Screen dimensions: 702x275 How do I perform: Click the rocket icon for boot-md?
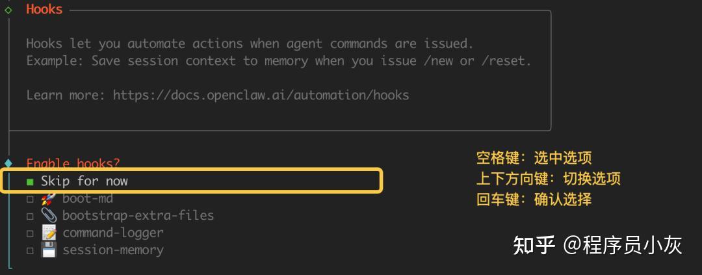click(49, 198)
